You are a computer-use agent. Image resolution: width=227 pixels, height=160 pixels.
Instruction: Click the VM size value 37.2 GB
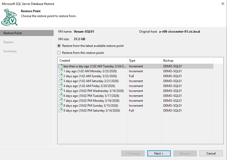point(79,39)
